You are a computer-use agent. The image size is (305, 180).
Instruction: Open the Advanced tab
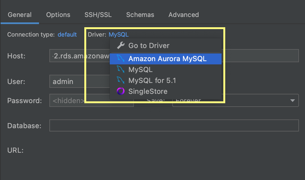[x=183, y=15]
